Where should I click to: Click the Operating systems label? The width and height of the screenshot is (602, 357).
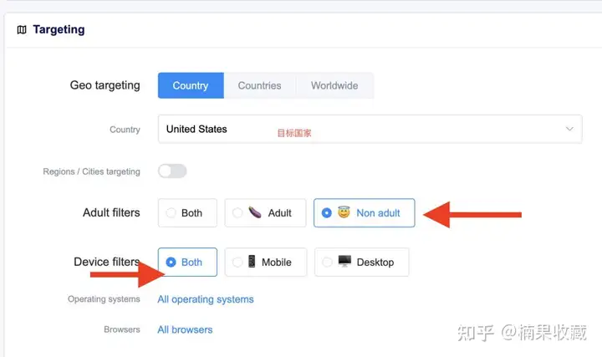tap(104, 299)
